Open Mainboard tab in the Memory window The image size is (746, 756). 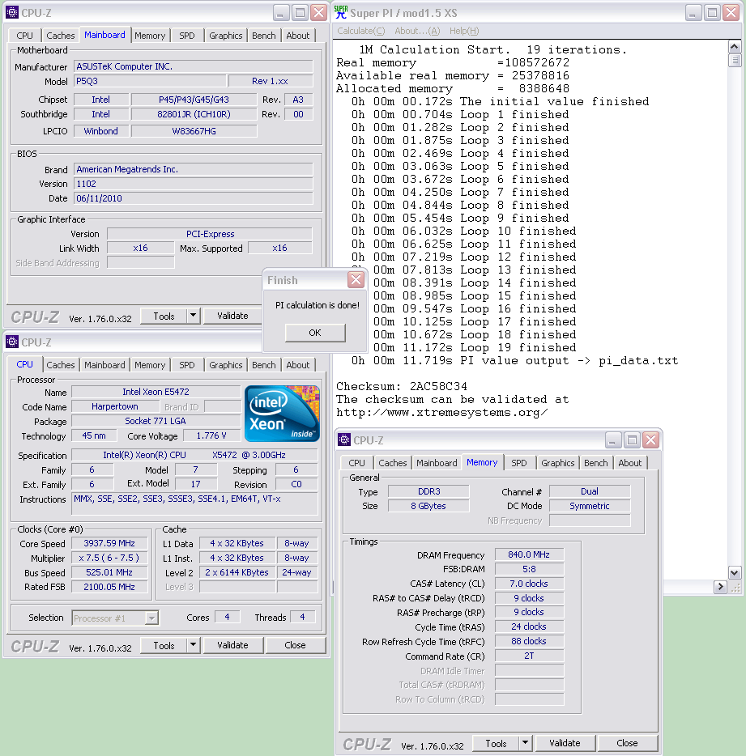click(437, 462)
